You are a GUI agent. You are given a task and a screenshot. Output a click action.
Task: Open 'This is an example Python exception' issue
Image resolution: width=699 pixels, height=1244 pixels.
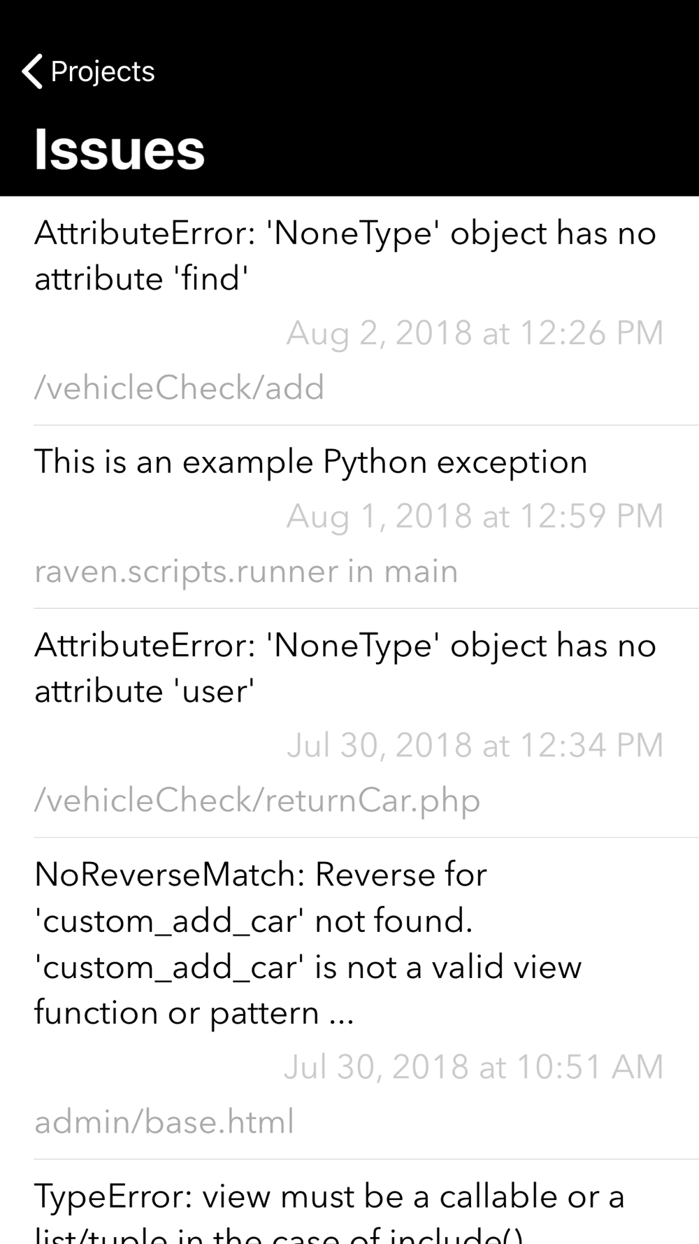point(349,517)
